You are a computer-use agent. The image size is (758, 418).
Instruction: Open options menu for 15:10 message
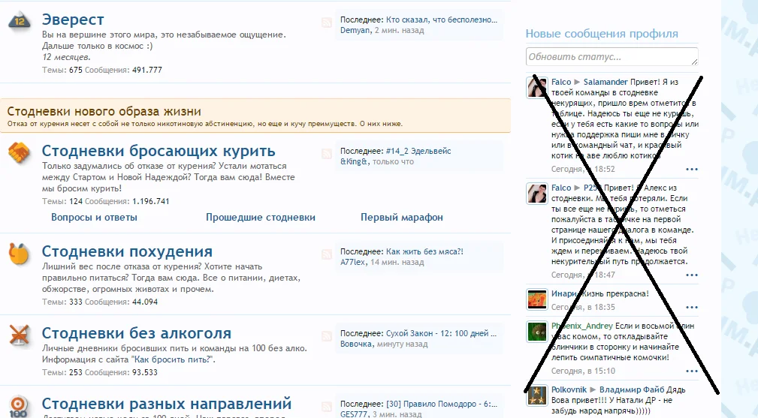(692, 371)
